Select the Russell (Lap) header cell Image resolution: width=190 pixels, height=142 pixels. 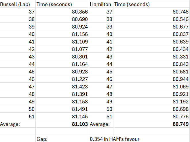pos(18,4)
